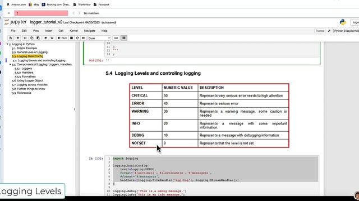Image resolution: width=359 pixels, height=201 pixels.
Task: Insert a cell below with the plus icon
Action: tap(17, 38)
